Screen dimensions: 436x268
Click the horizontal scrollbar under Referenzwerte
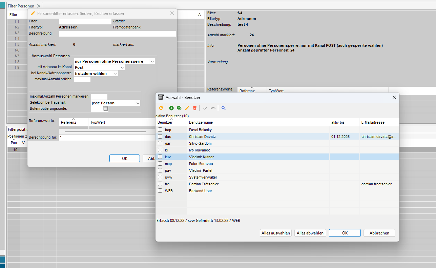105,131
